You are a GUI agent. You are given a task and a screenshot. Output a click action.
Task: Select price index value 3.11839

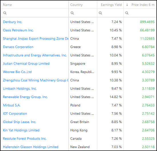click(x=148, y=88)
